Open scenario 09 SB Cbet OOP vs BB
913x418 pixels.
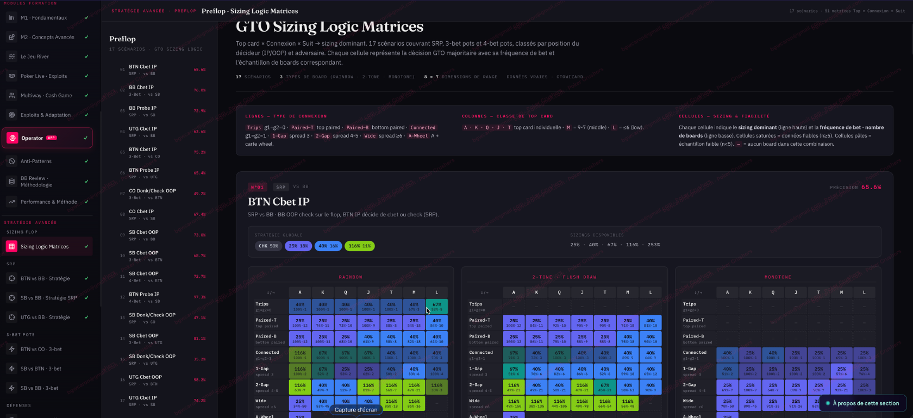point(163,235)
